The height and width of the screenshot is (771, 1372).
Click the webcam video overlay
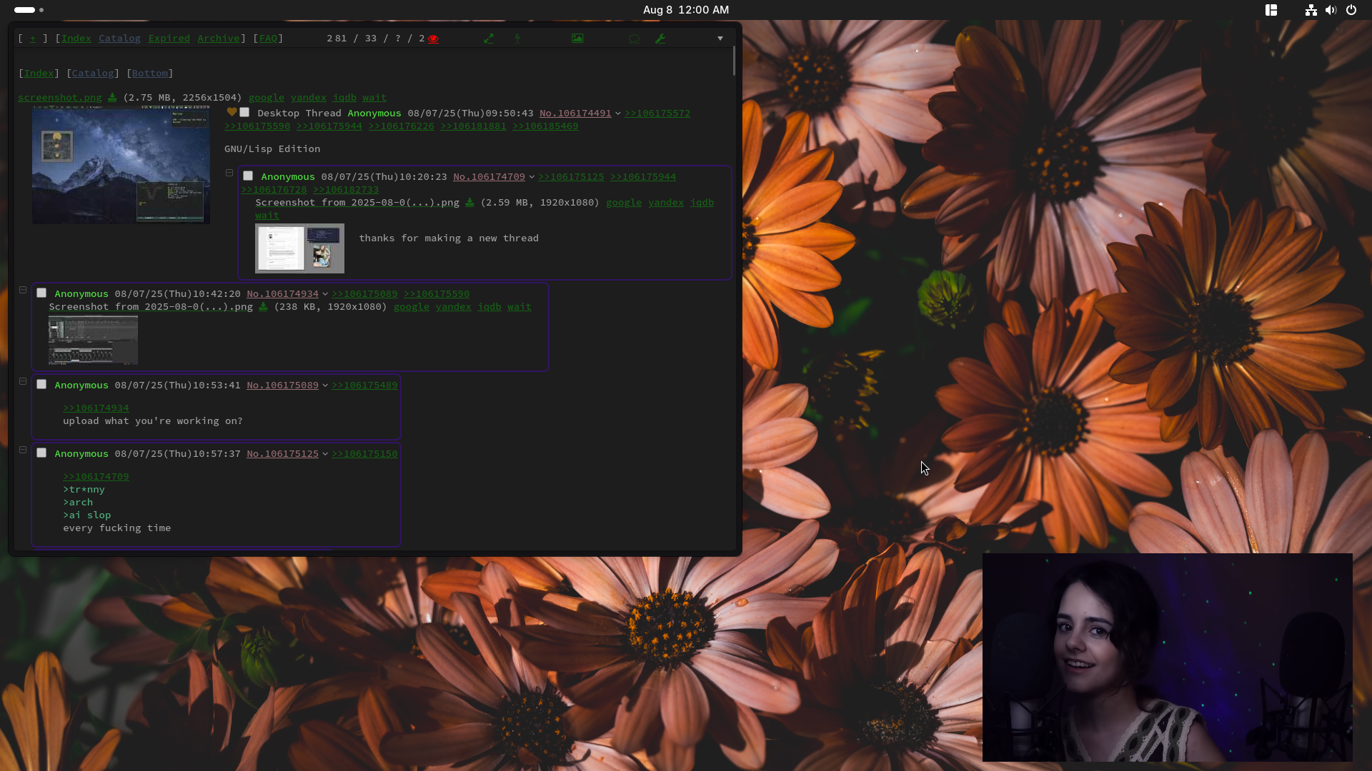click(x=1168, y=657)
